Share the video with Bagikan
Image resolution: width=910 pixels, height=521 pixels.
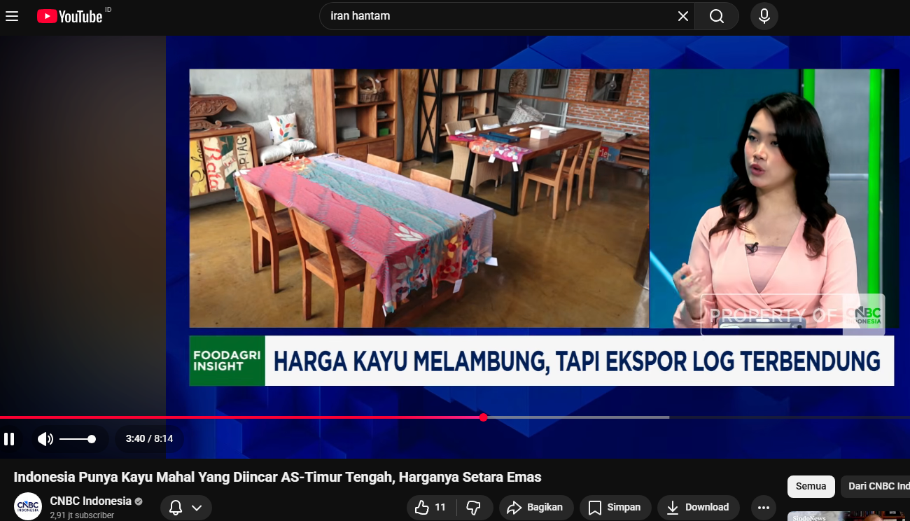(536, 508)
